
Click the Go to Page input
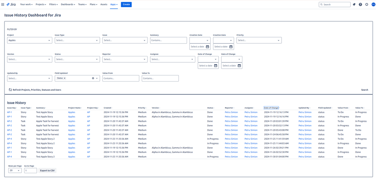(x=30, y=171)
